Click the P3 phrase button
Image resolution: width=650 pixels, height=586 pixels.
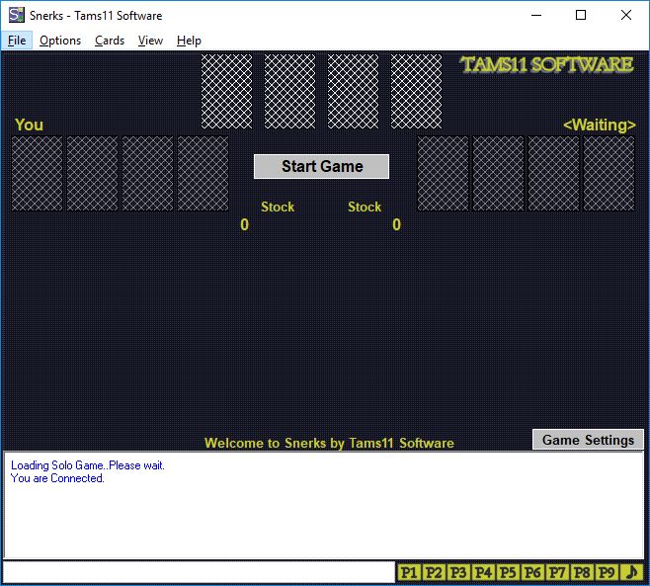[x=458, y=572]
